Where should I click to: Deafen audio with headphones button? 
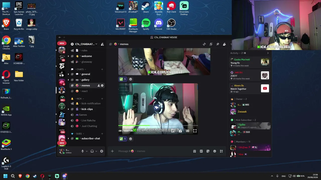click(x=92, y=151)
